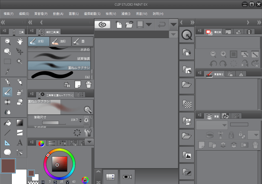Open layer color dropdown arrow
The width and height of the screenshot is (262, 184).
coord(254,135)
